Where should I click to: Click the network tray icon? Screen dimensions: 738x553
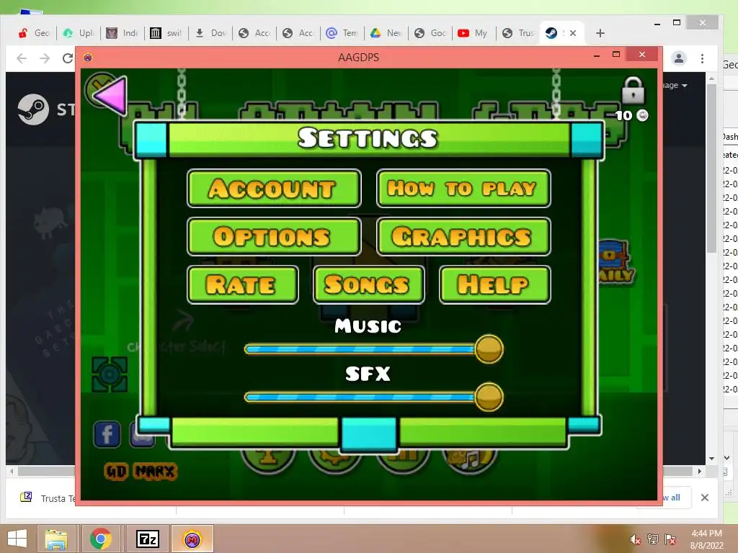pos(652,539)
